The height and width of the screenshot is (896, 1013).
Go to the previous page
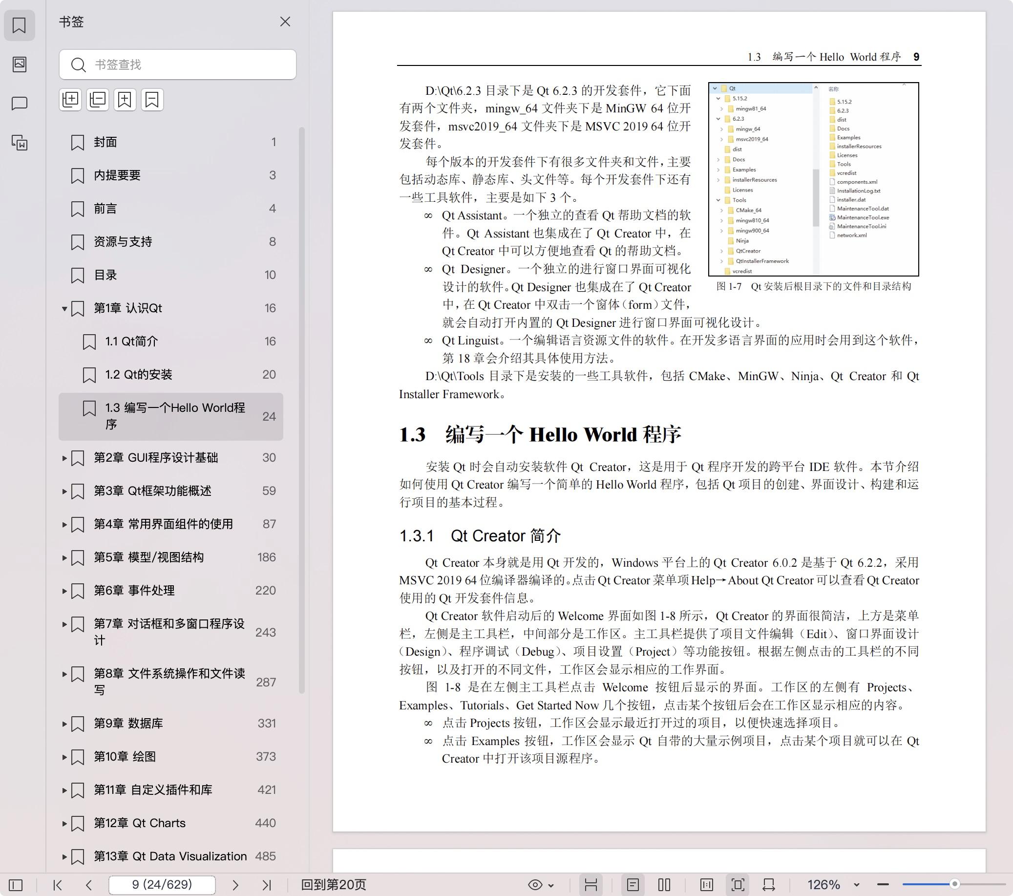point(89,885)
